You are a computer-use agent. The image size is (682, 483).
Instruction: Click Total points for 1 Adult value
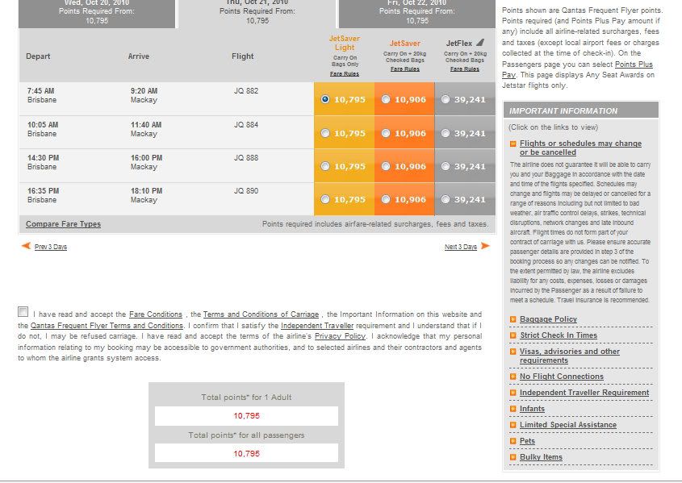(246, 416)
